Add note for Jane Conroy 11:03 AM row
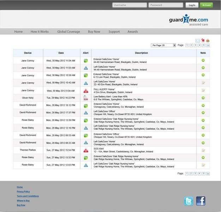Image resolution: width=221 pixels, height=212 pixels. (x=203, y=68)
